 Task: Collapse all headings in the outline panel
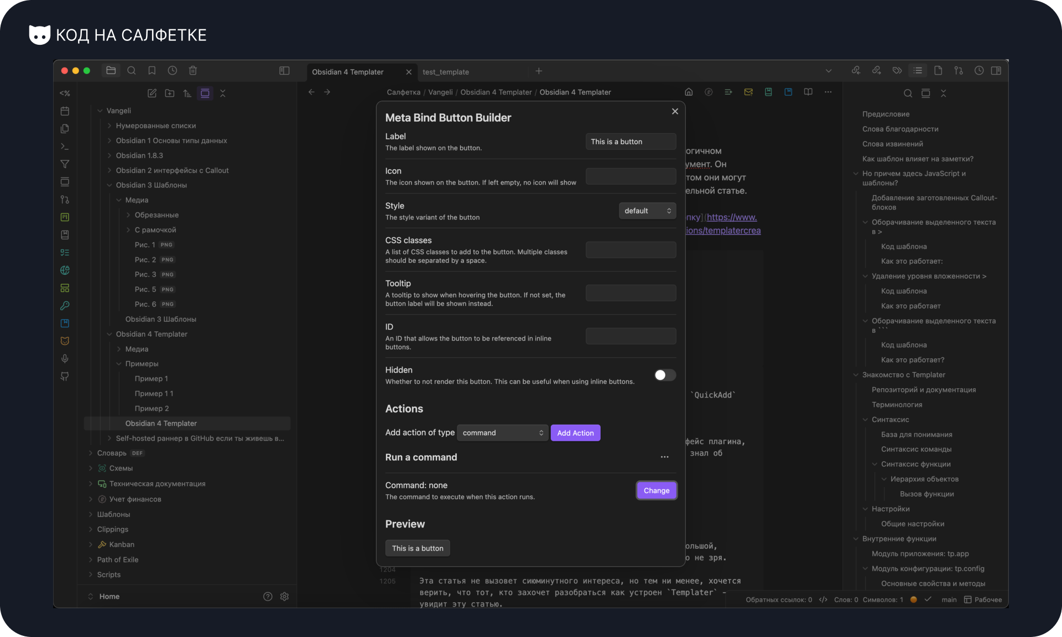[x=944, y=93]
